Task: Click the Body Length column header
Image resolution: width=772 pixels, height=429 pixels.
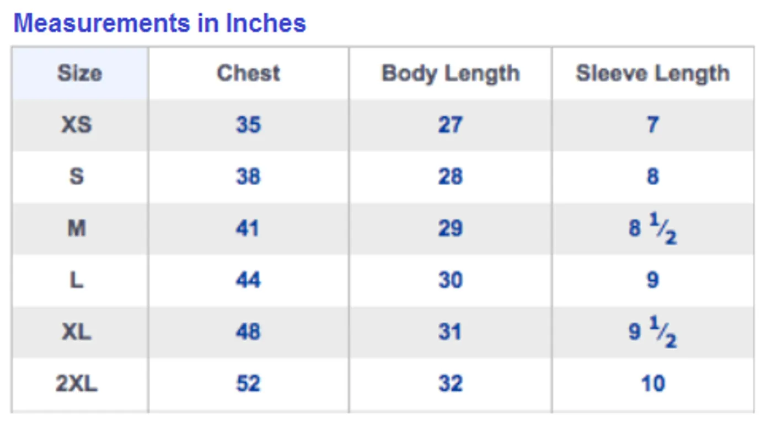Action: (x=451, y=73)
